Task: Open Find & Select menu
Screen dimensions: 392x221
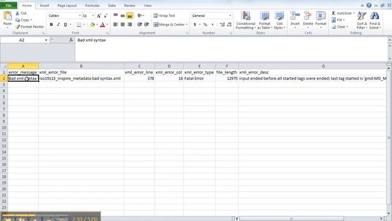Action: (x=375, y=20)
